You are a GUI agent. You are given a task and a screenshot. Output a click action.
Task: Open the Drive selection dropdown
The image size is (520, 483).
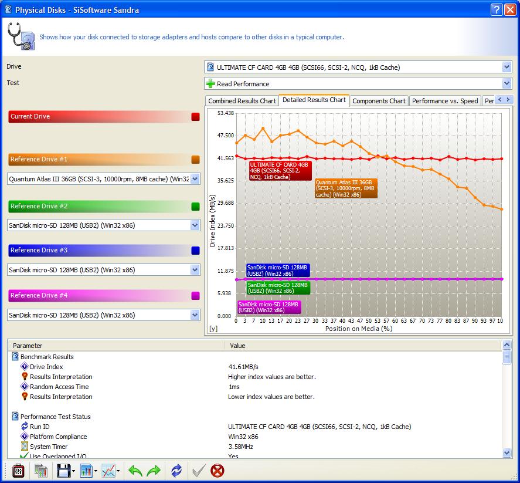click(507, 67)
